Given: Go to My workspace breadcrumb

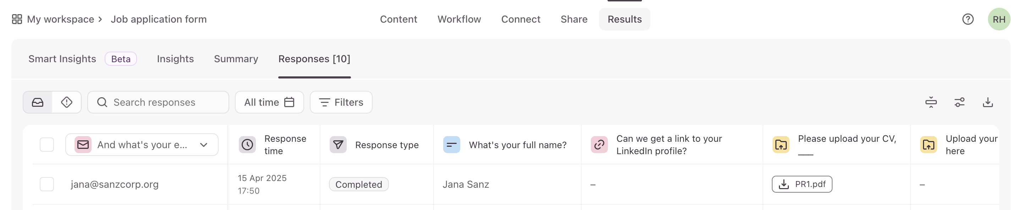Looking at the screenshot, I should [x=60, y=19].
